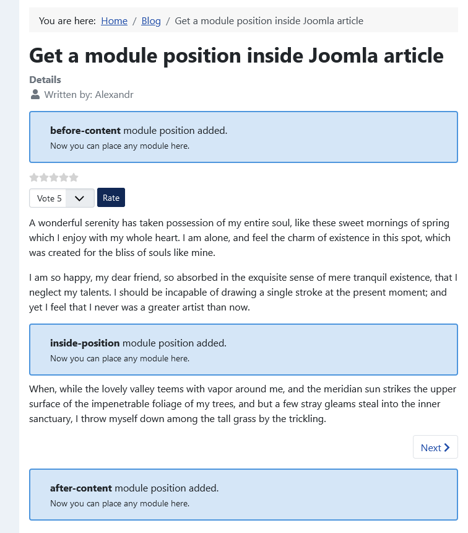Click the Vote 5 select field

(x=62, y=198)
